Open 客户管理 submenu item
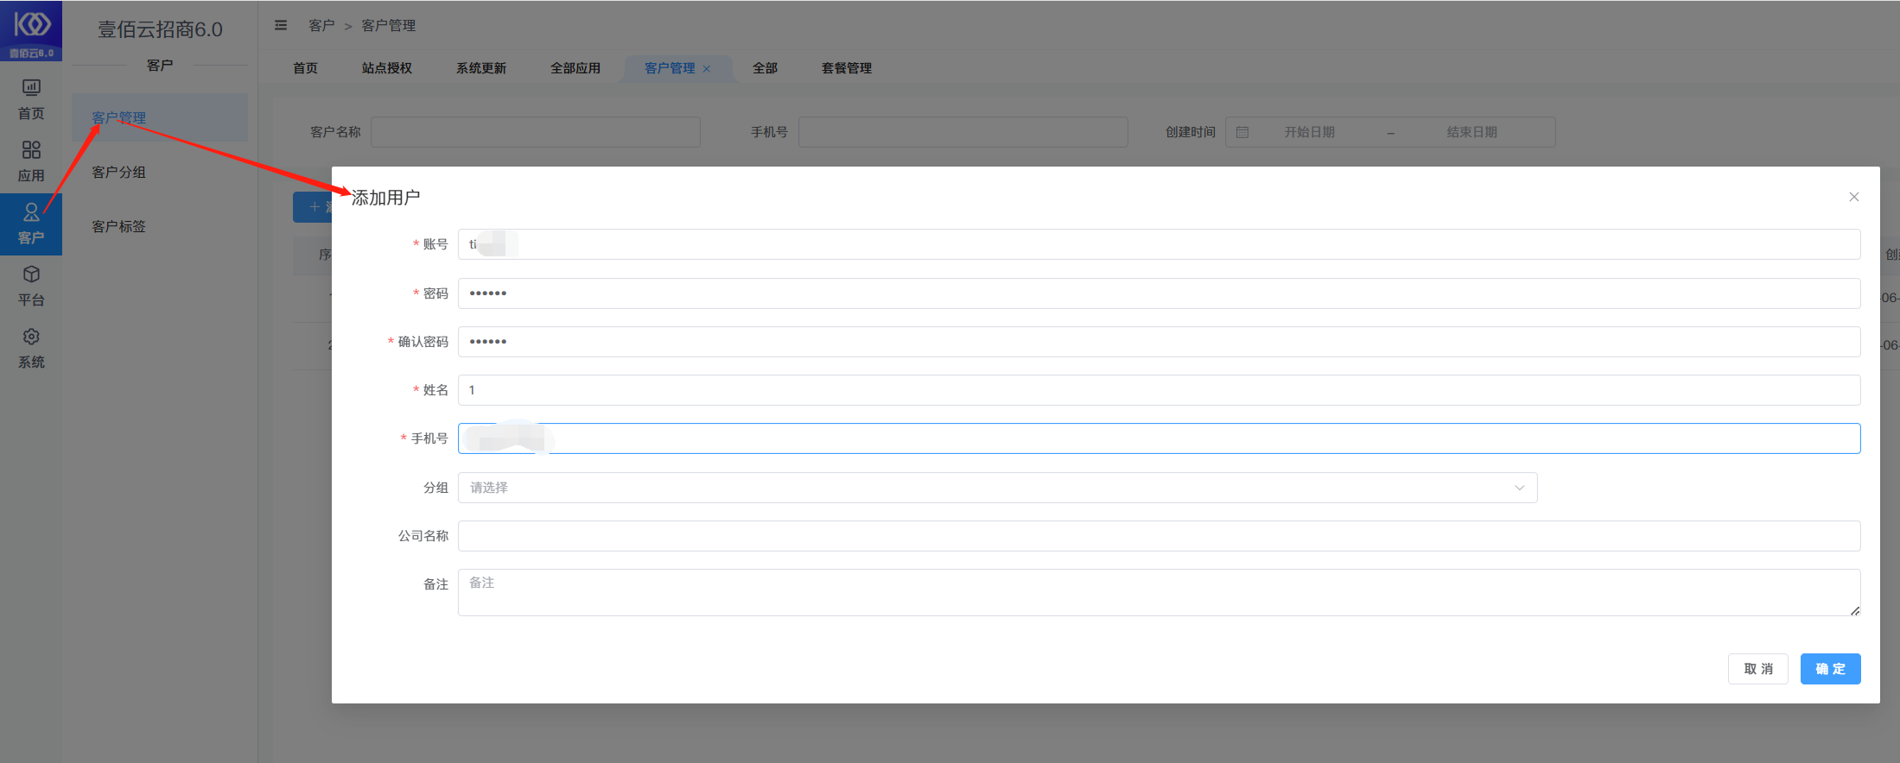 coord(160,117)
